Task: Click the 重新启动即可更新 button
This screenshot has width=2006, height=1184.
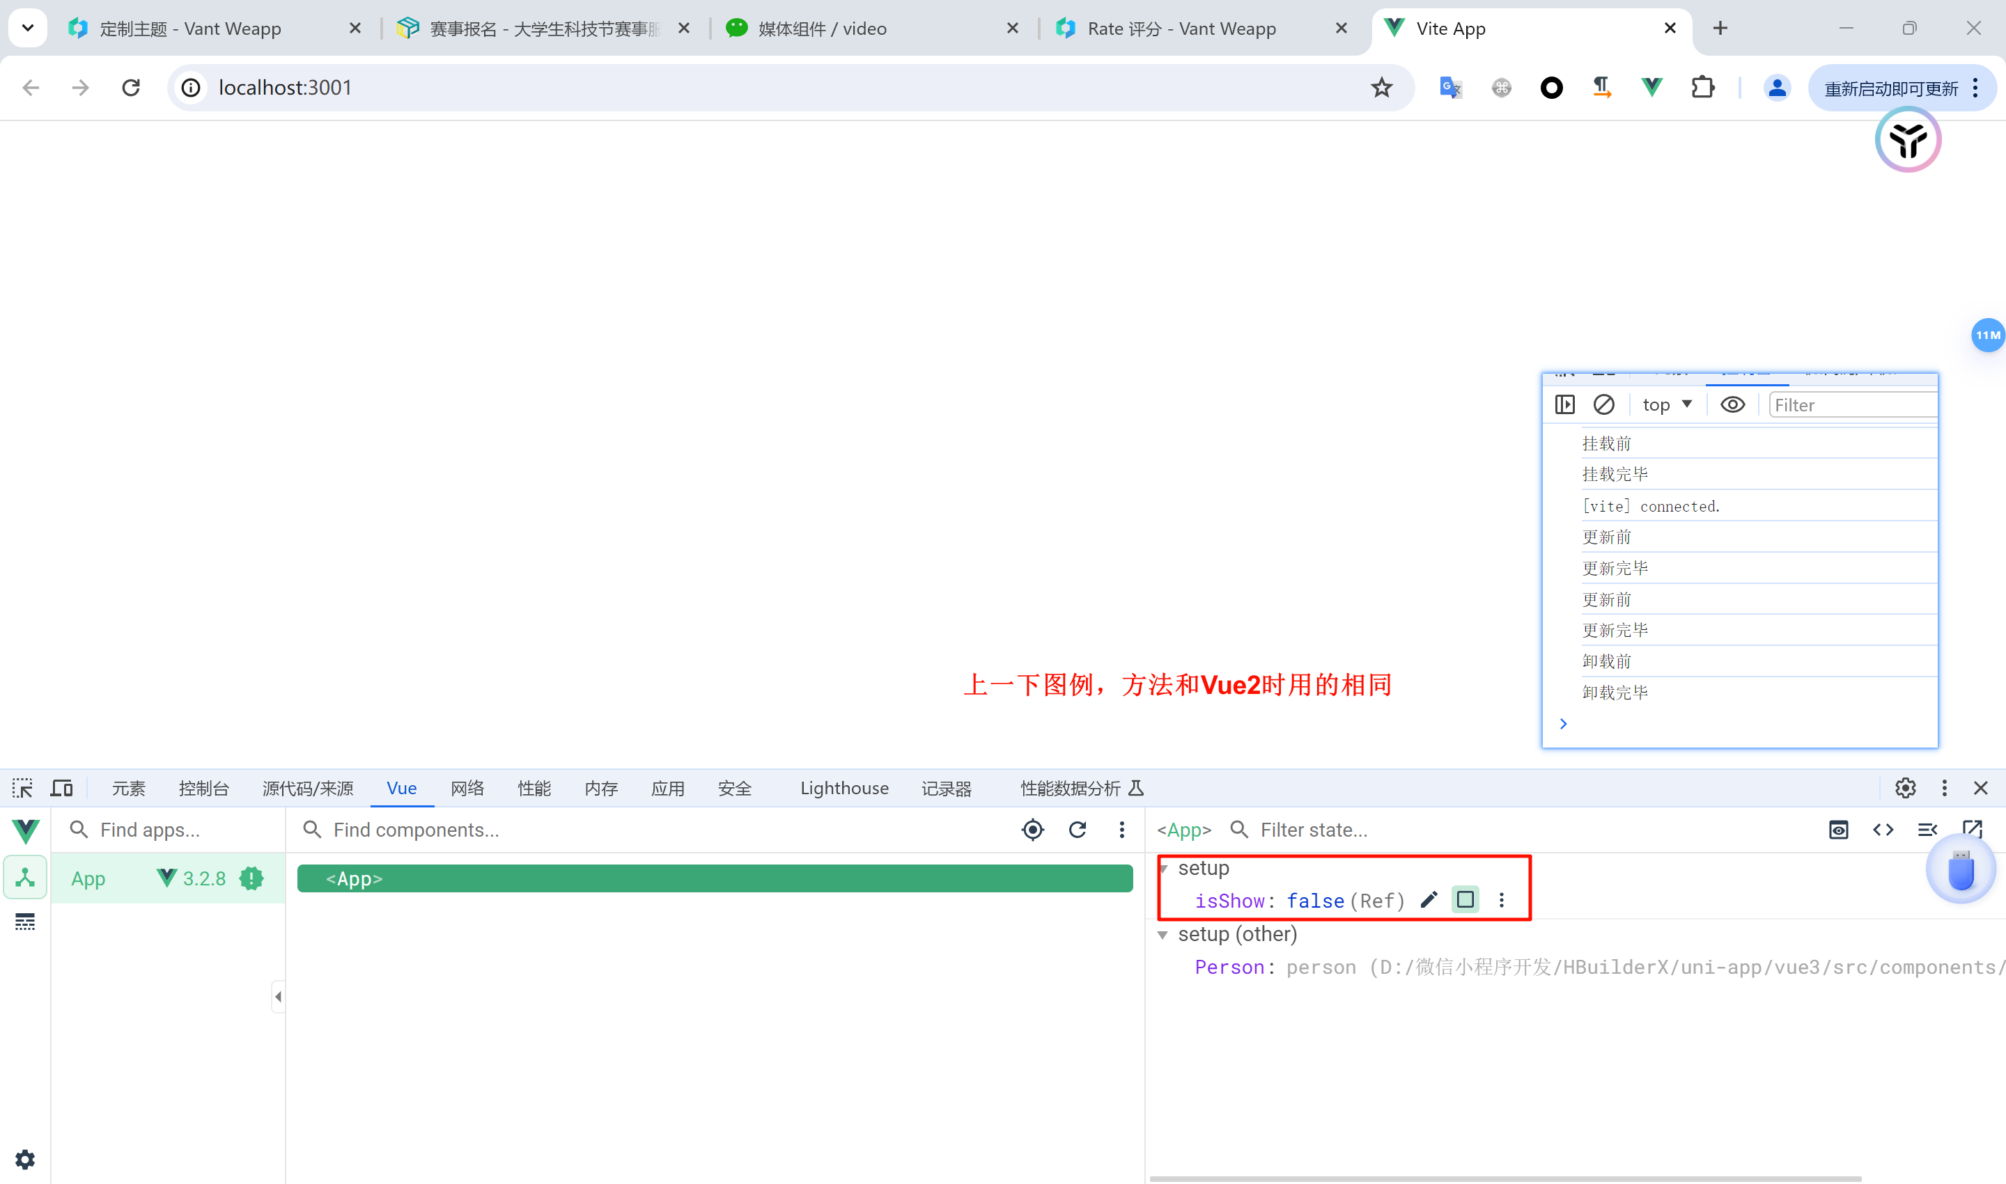Action: tap(1891, 88)
